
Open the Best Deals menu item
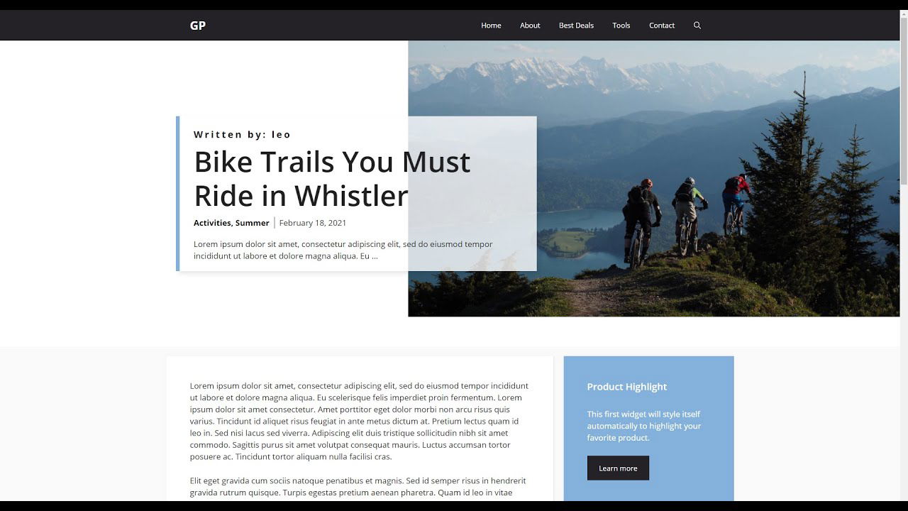point(576,26)
